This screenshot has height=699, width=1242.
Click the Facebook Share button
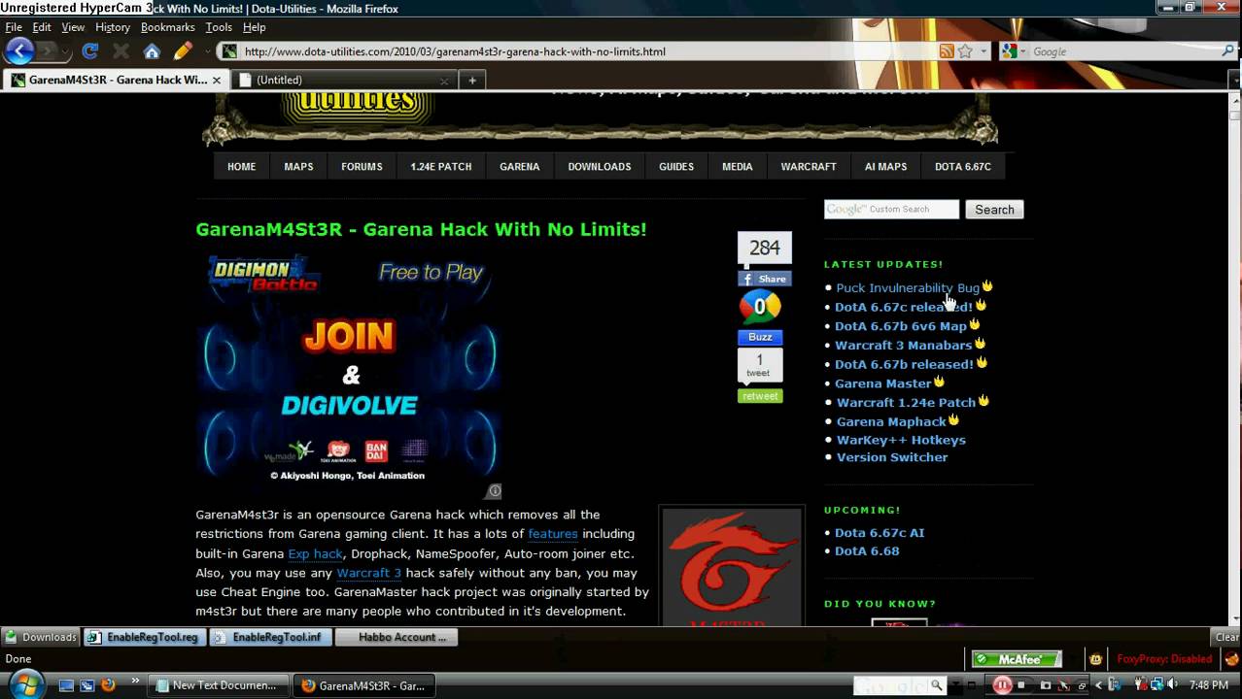(764, 279)
